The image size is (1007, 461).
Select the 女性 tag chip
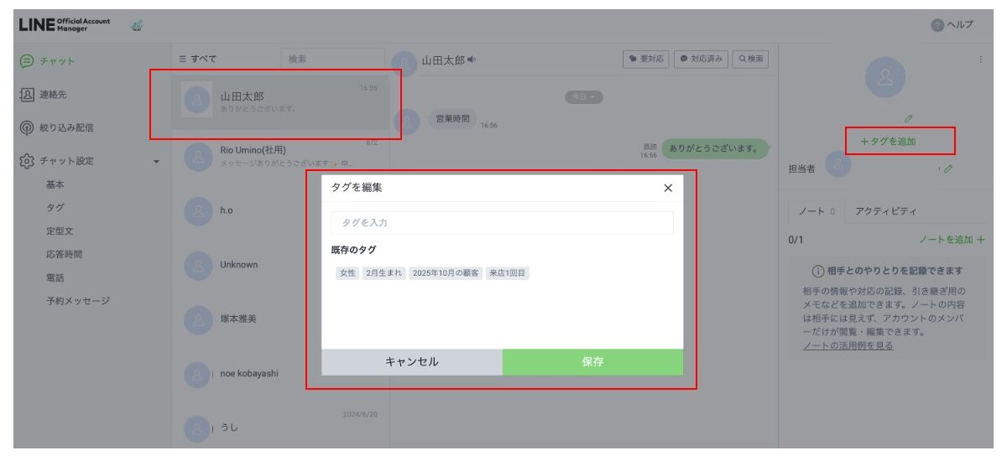pyautogui.click(x=347, y=273)
